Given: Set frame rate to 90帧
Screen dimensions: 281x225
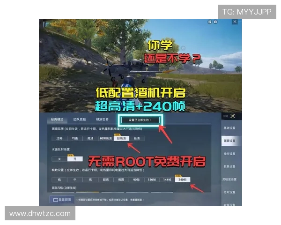Looking at the screenshot, I should pos(136,180).
